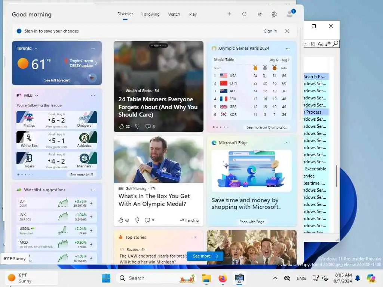This screenshot has height=287, width=383.
Task: Open more options on Microsoft Edge card
Action: (x=288, y=143)
